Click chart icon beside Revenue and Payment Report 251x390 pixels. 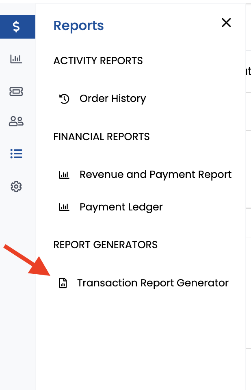[64, 175]
